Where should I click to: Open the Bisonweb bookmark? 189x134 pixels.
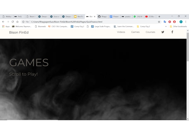click(x=40, y=26)
